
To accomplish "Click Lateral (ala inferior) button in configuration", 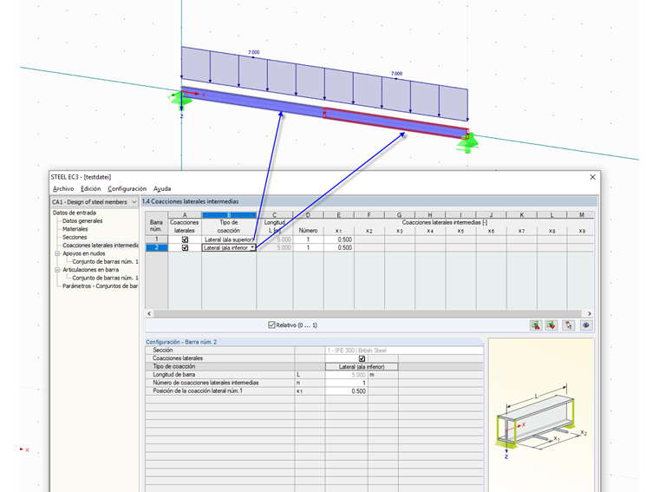I will tap(362, 367).
